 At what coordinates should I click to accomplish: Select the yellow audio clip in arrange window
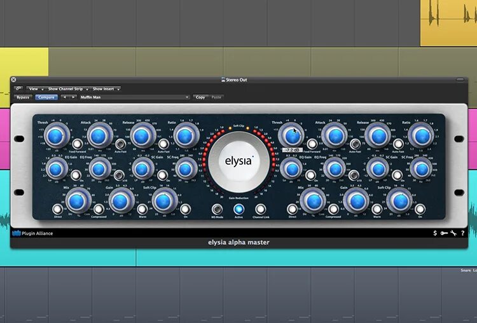click(x=448, y=23)
